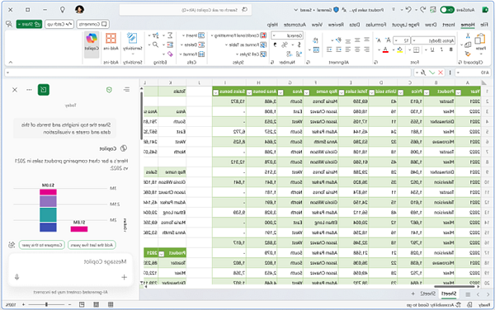This screenshot has width=495, height=310.
Task: Switch to the Page Layout tab
Action: tap(406, 24)
